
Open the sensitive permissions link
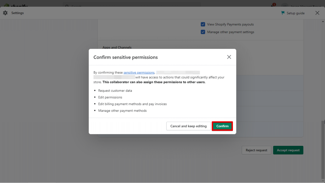coord(139,72)
